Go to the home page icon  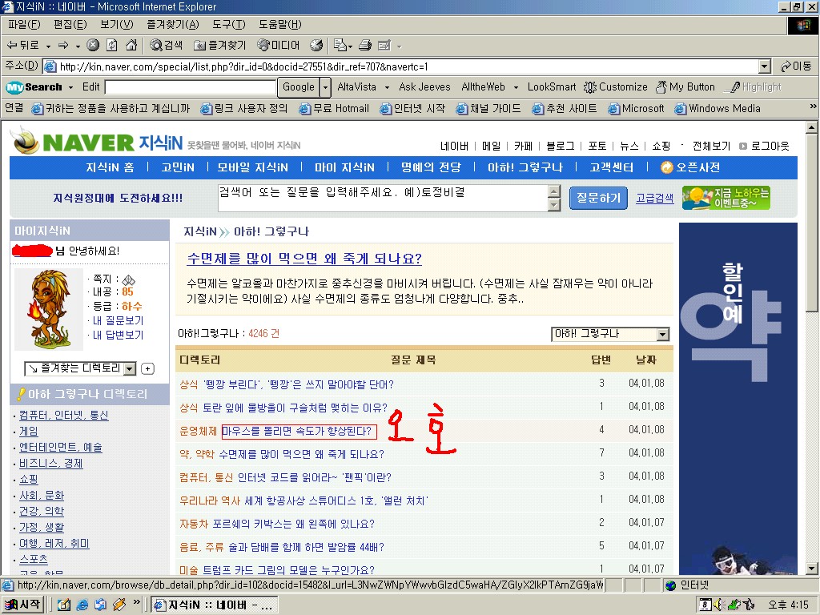(x=131, y=46)
